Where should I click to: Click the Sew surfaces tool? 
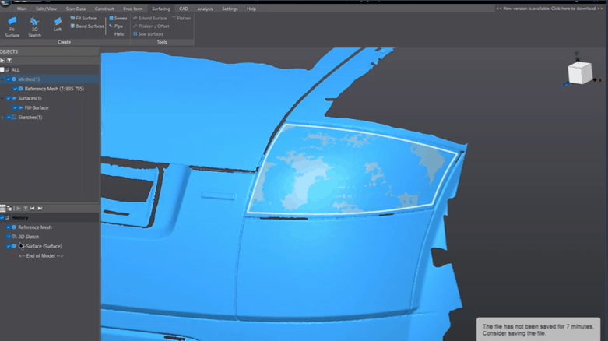149,34
